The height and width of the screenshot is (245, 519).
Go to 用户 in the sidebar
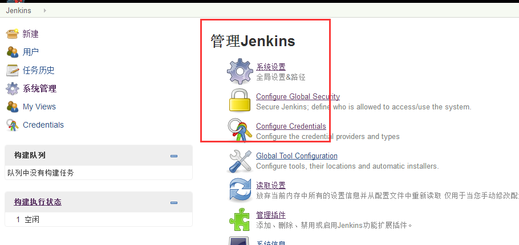30,52
